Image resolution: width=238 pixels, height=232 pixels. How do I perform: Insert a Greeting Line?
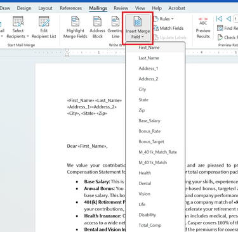pos(115,27)
